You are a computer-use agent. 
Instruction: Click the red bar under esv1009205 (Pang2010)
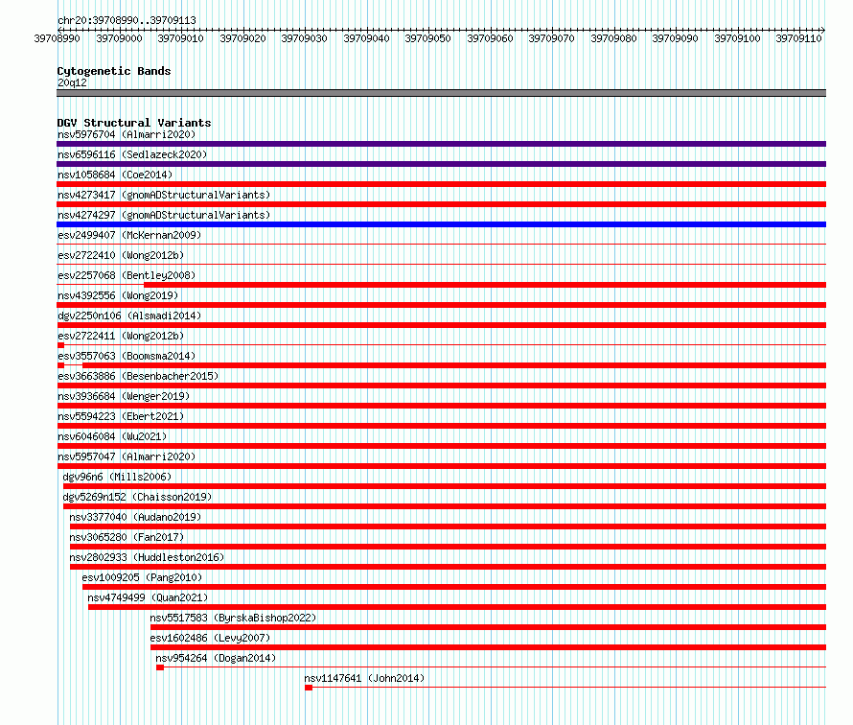coord(454,587)
